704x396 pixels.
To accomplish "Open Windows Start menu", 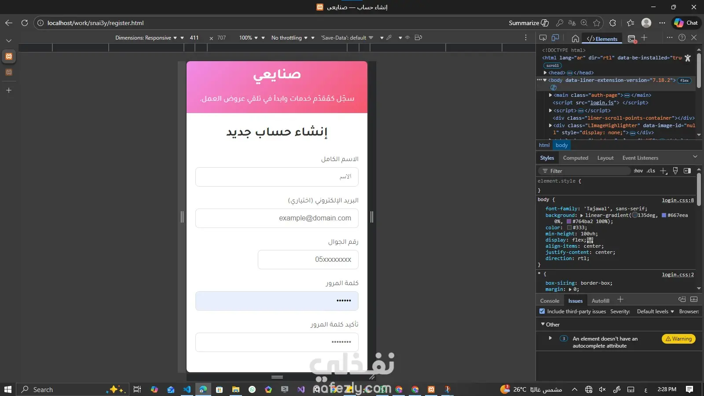I will tap(7, 389).
